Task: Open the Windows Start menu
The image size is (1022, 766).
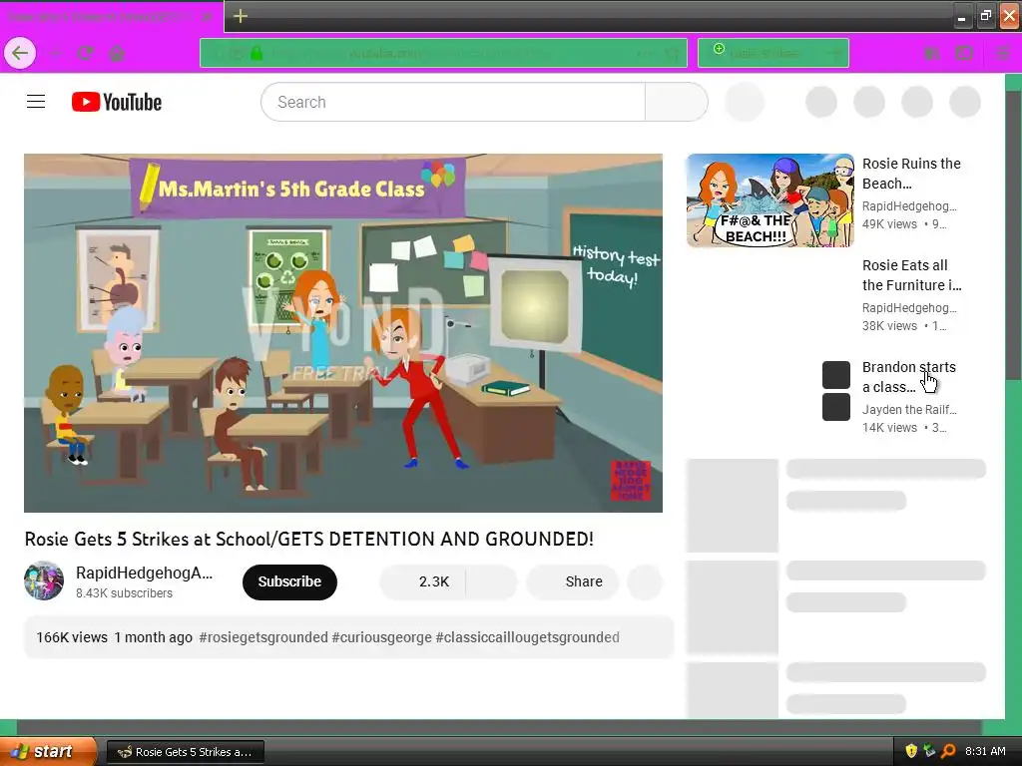Action: (x=48, y=752)
